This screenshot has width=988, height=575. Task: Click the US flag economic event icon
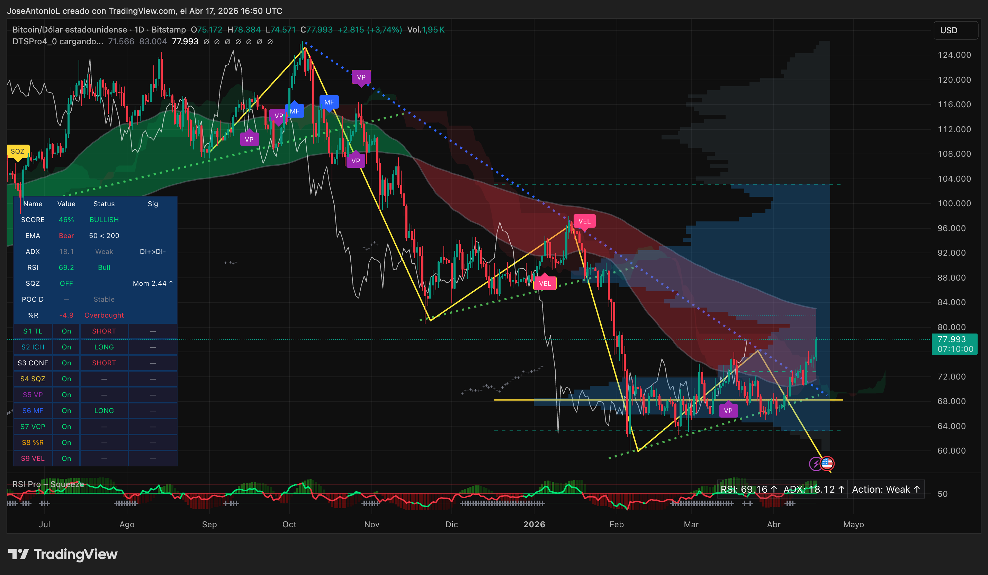(x=827, y=463)
